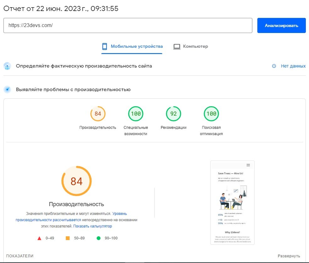
Task: Click the Рекомендации score circle showing 92
Action: pyautogui.click(x=173, y=114)
